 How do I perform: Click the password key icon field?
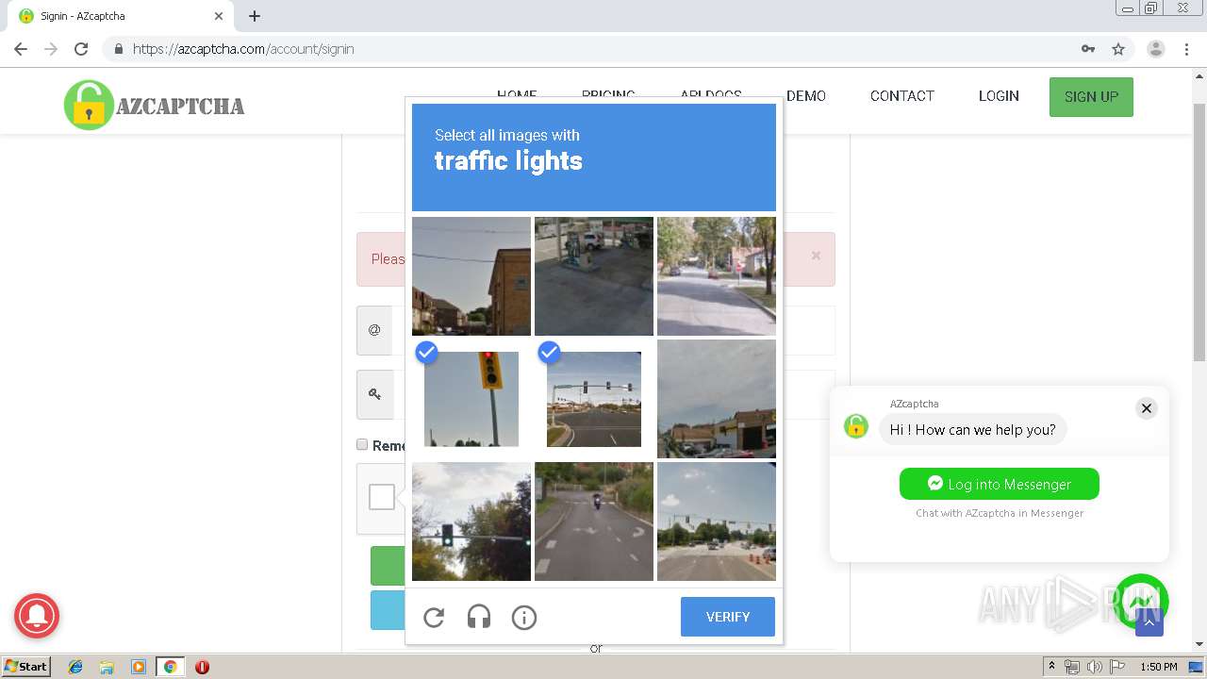[374, 394]
